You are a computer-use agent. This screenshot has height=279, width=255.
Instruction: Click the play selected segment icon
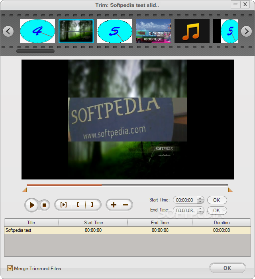63,205
